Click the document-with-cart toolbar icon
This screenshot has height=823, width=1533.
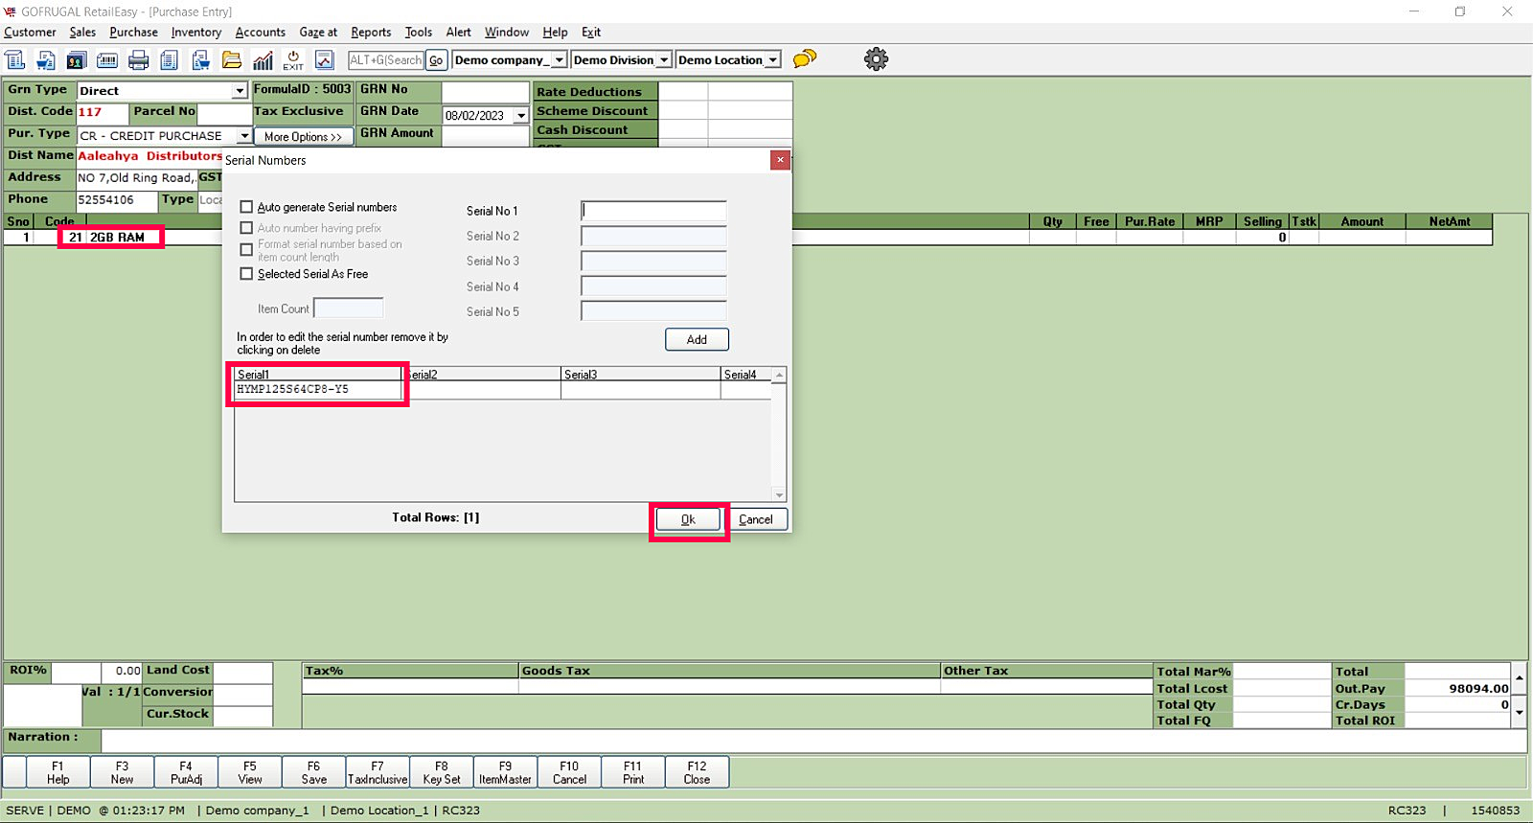(x=46, y=60)
